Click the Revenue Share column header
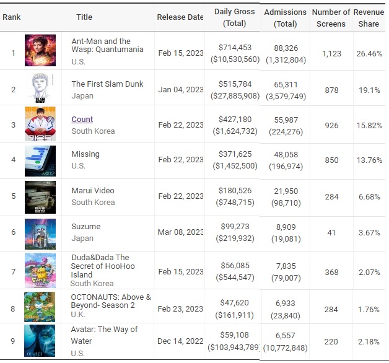The height and width of the screenshot is (363, 389). coord(369,18)
